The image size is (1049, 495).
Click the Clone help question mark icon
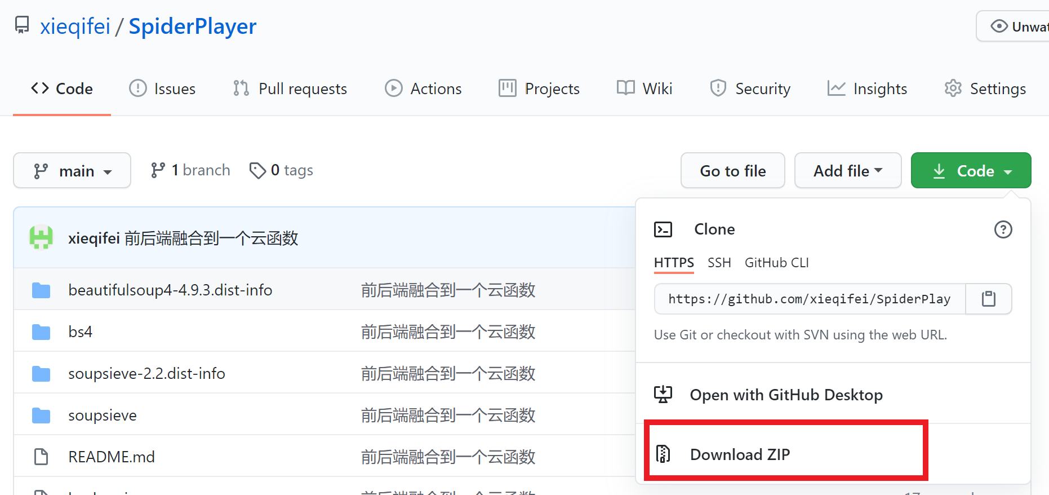(x=1003, y=229)
